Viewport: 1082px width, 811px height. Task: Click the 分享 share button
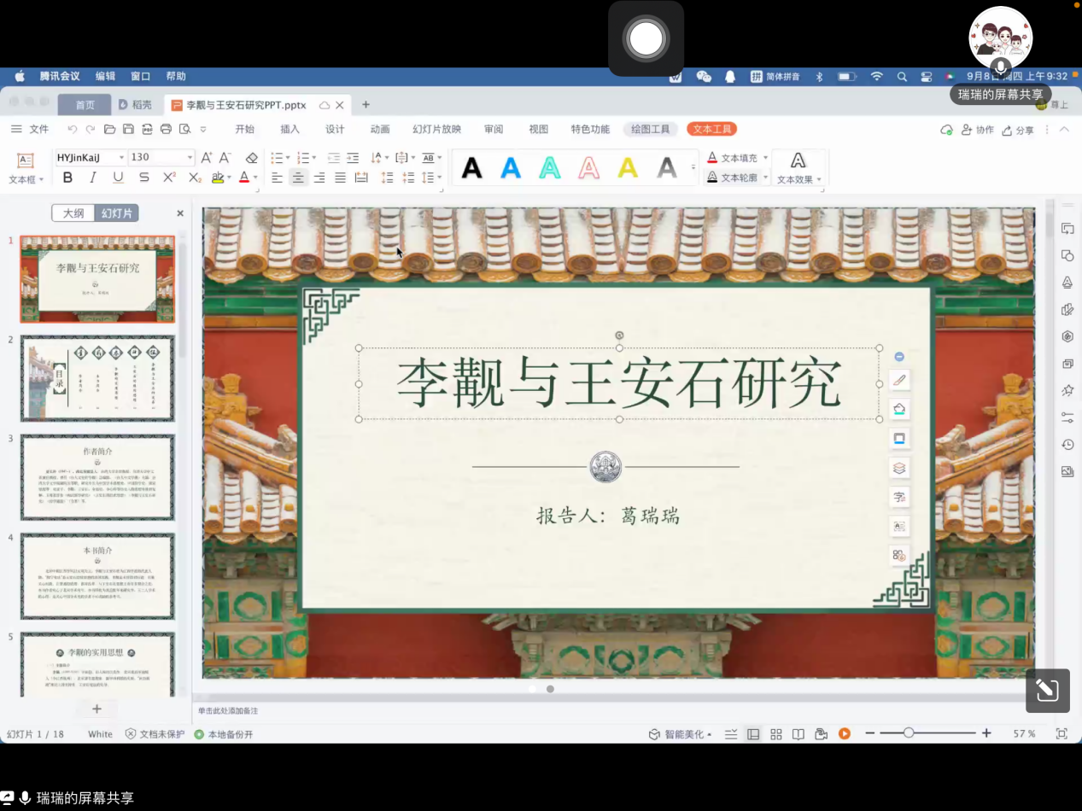[1018, 131]
